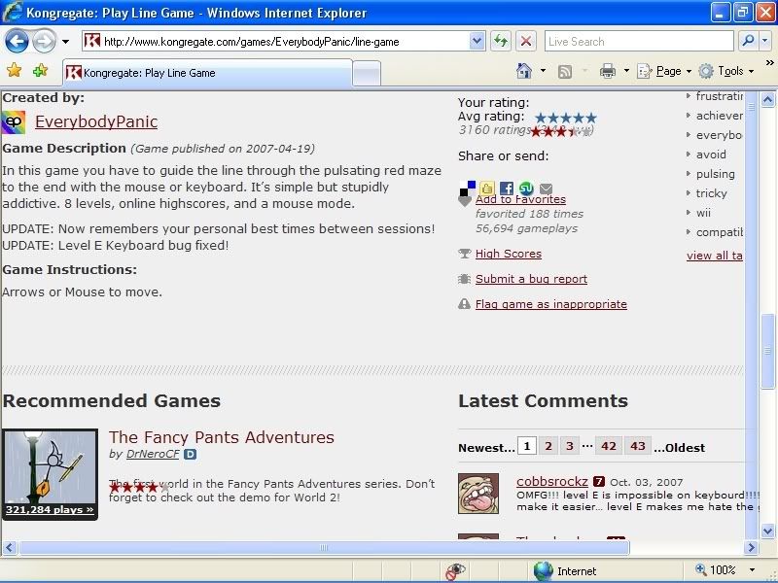778x583 pixels.
Task: Click the vertical scrollbar down arrow
Action: 767,531
